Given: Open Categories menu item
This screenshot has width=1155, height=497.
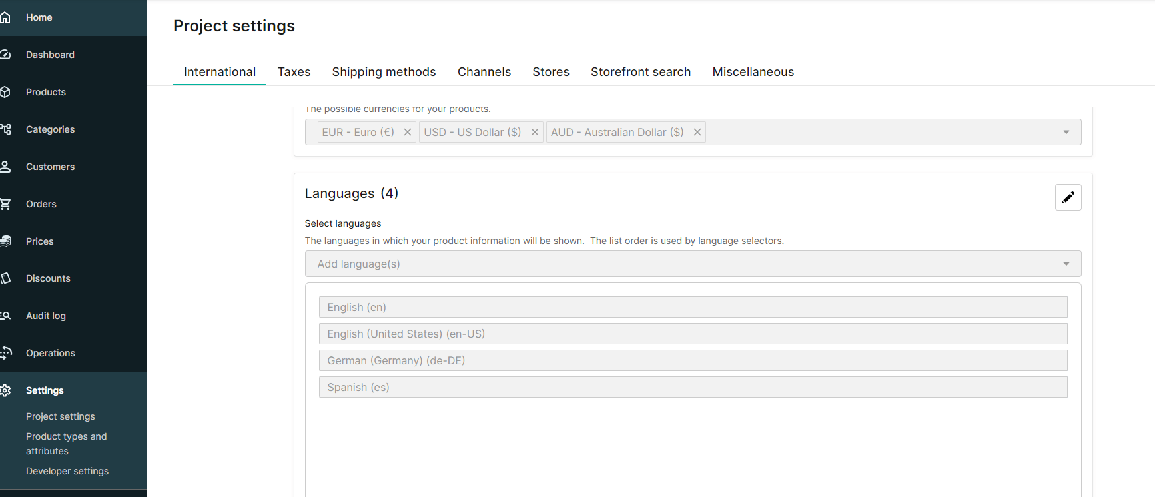Looking at the screenshot, I should (x=50, y=129).
